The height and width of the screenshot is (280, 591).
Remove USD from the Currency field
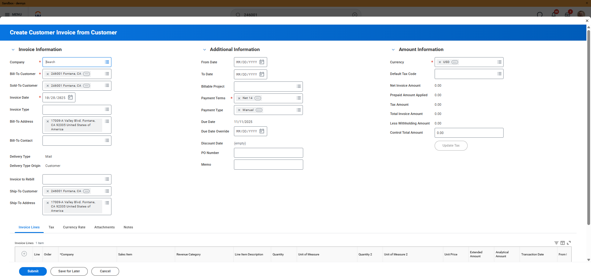tap(440, 62)
